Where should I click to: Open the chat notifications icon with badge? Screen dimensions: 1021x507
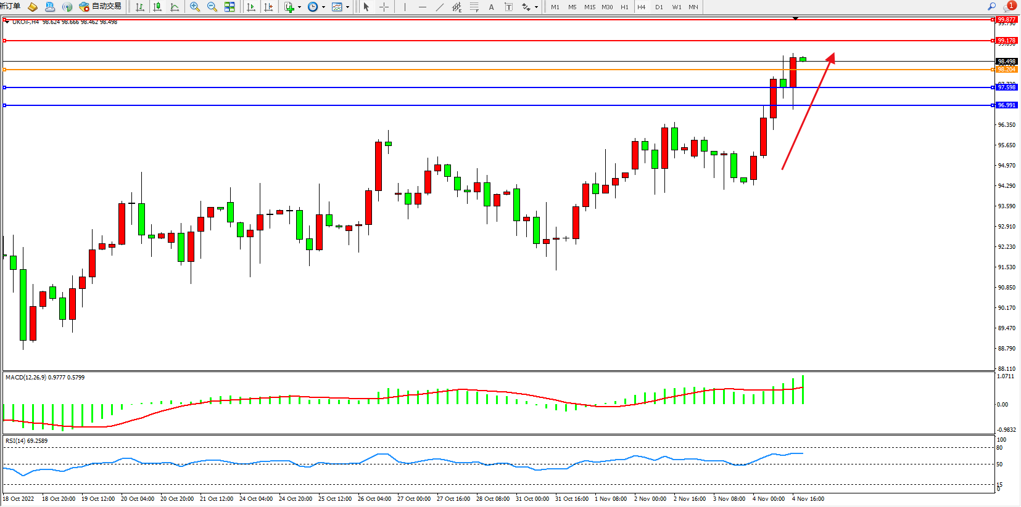[1009, 6]
